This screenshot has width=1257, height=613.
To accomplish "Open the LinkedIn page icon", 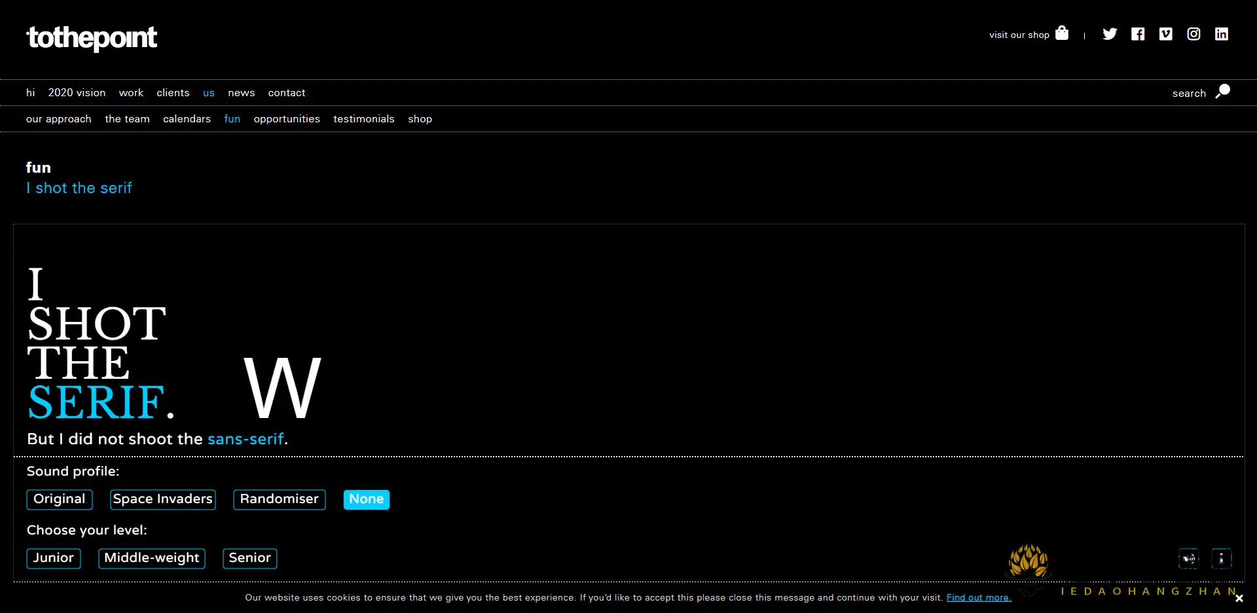I will coord(1221,34).
